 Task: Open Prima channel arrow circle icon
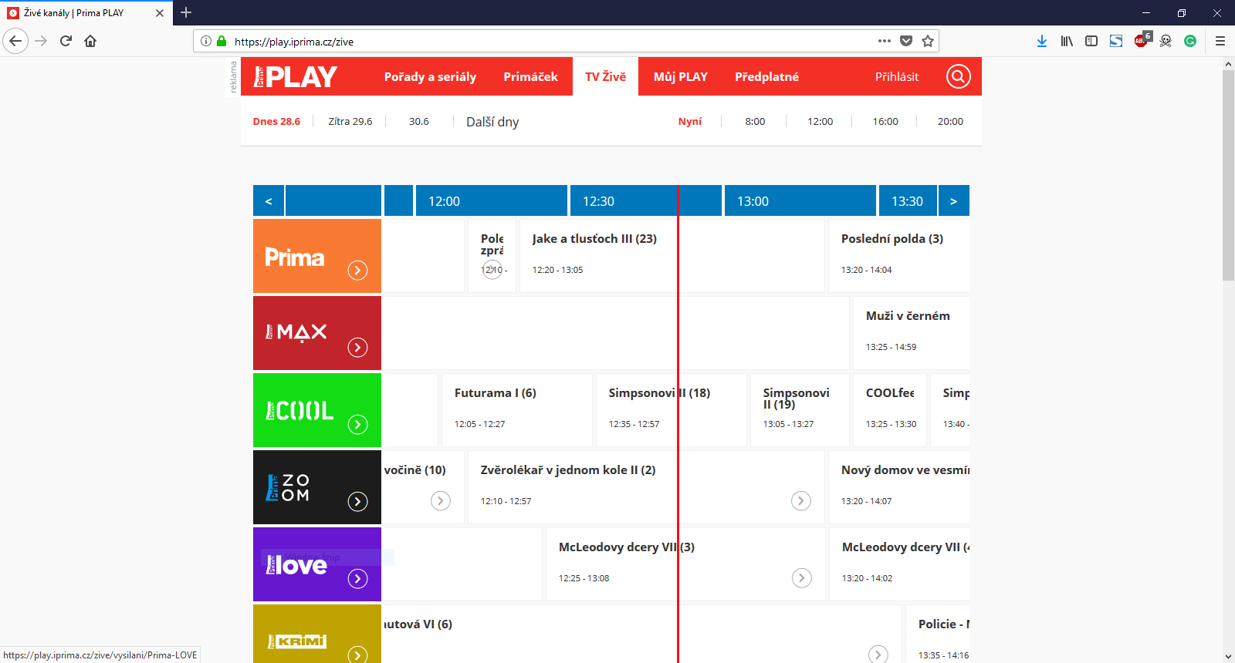pos(357,270)
